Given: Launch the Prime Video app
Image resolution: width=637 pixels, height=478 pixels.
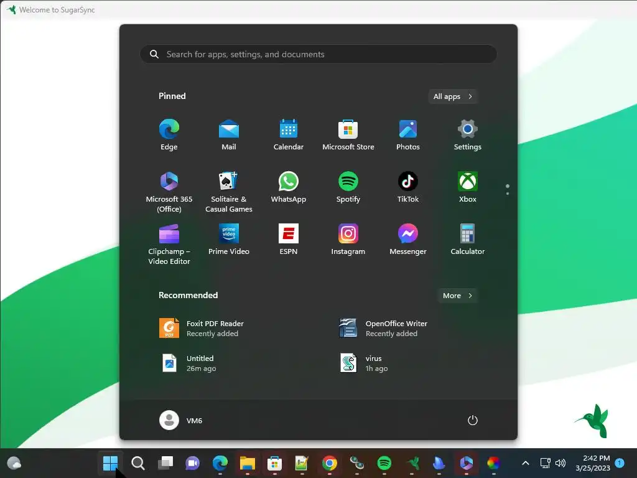Looking at the screenshot, I should [229, 240].
